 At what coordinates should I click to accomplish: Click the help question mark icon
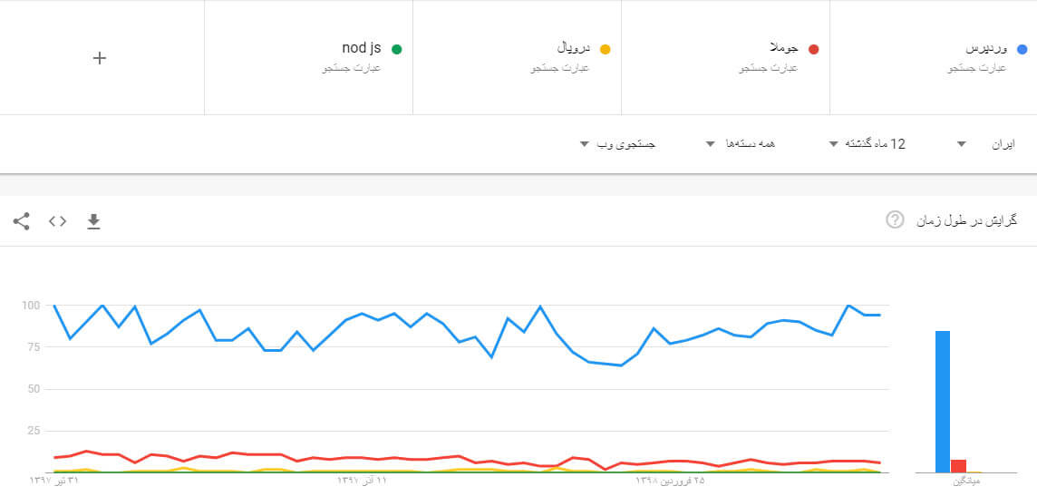point(894,220)
